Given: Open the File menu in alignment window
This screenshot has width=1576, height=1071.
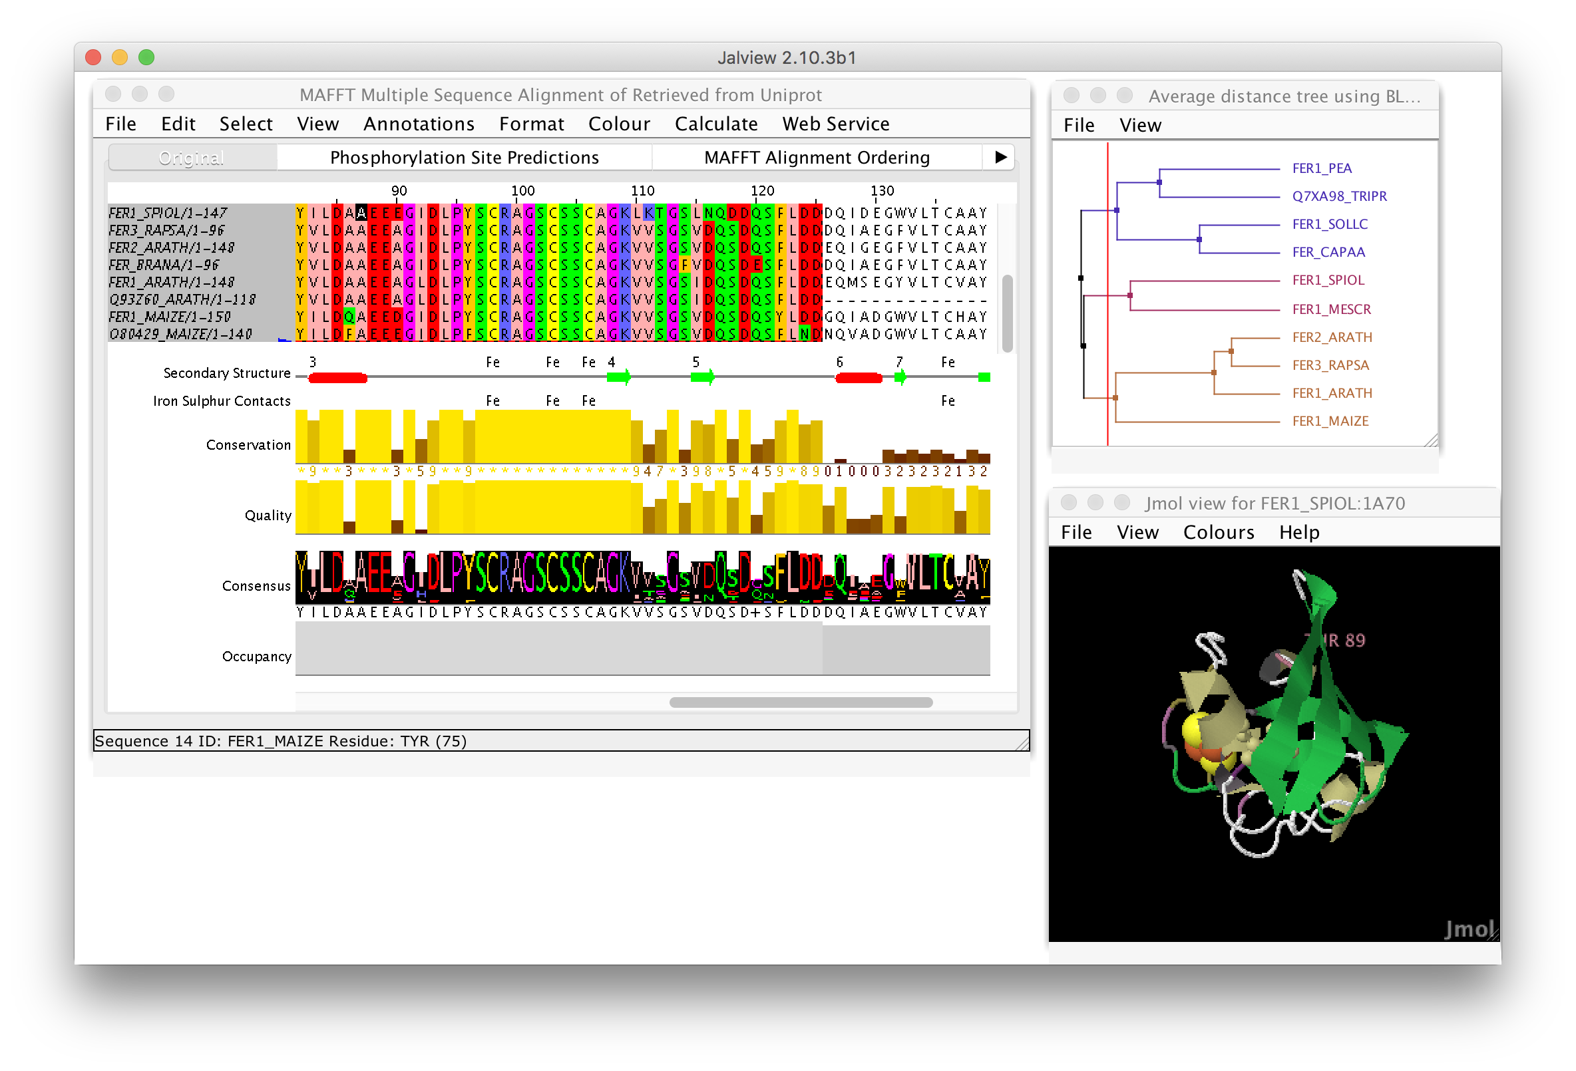Looking at the screenshot, I should click(x=120, y=124).
